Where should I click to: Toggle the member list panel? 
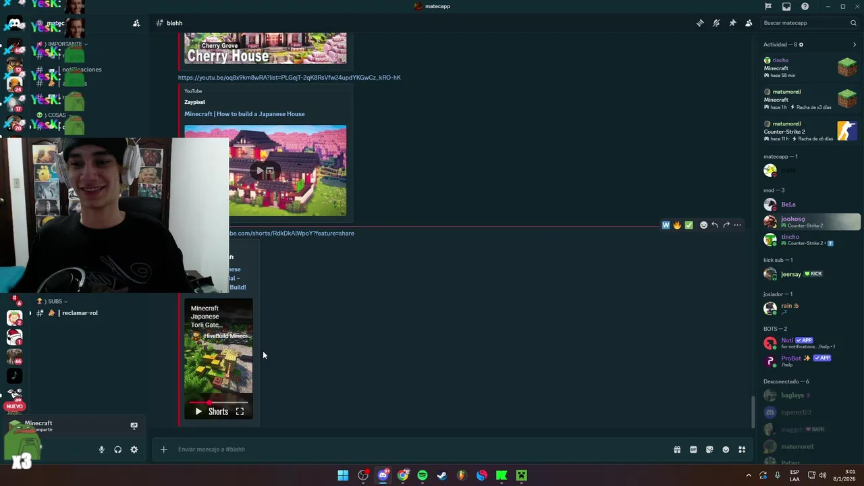pos(749,23)
